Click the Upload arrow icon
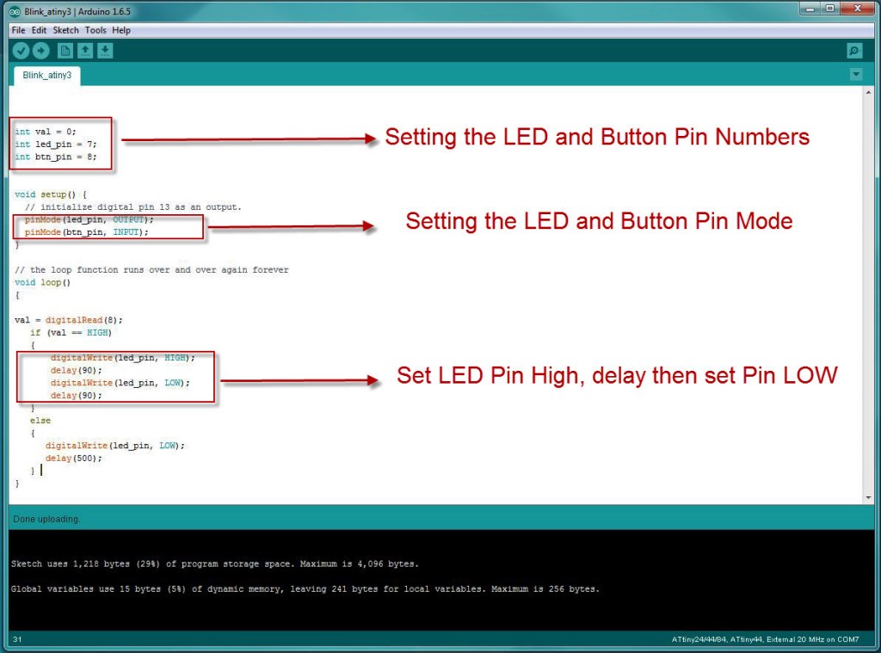This screenshot has width=881, height=653. [x=41, y=51]
